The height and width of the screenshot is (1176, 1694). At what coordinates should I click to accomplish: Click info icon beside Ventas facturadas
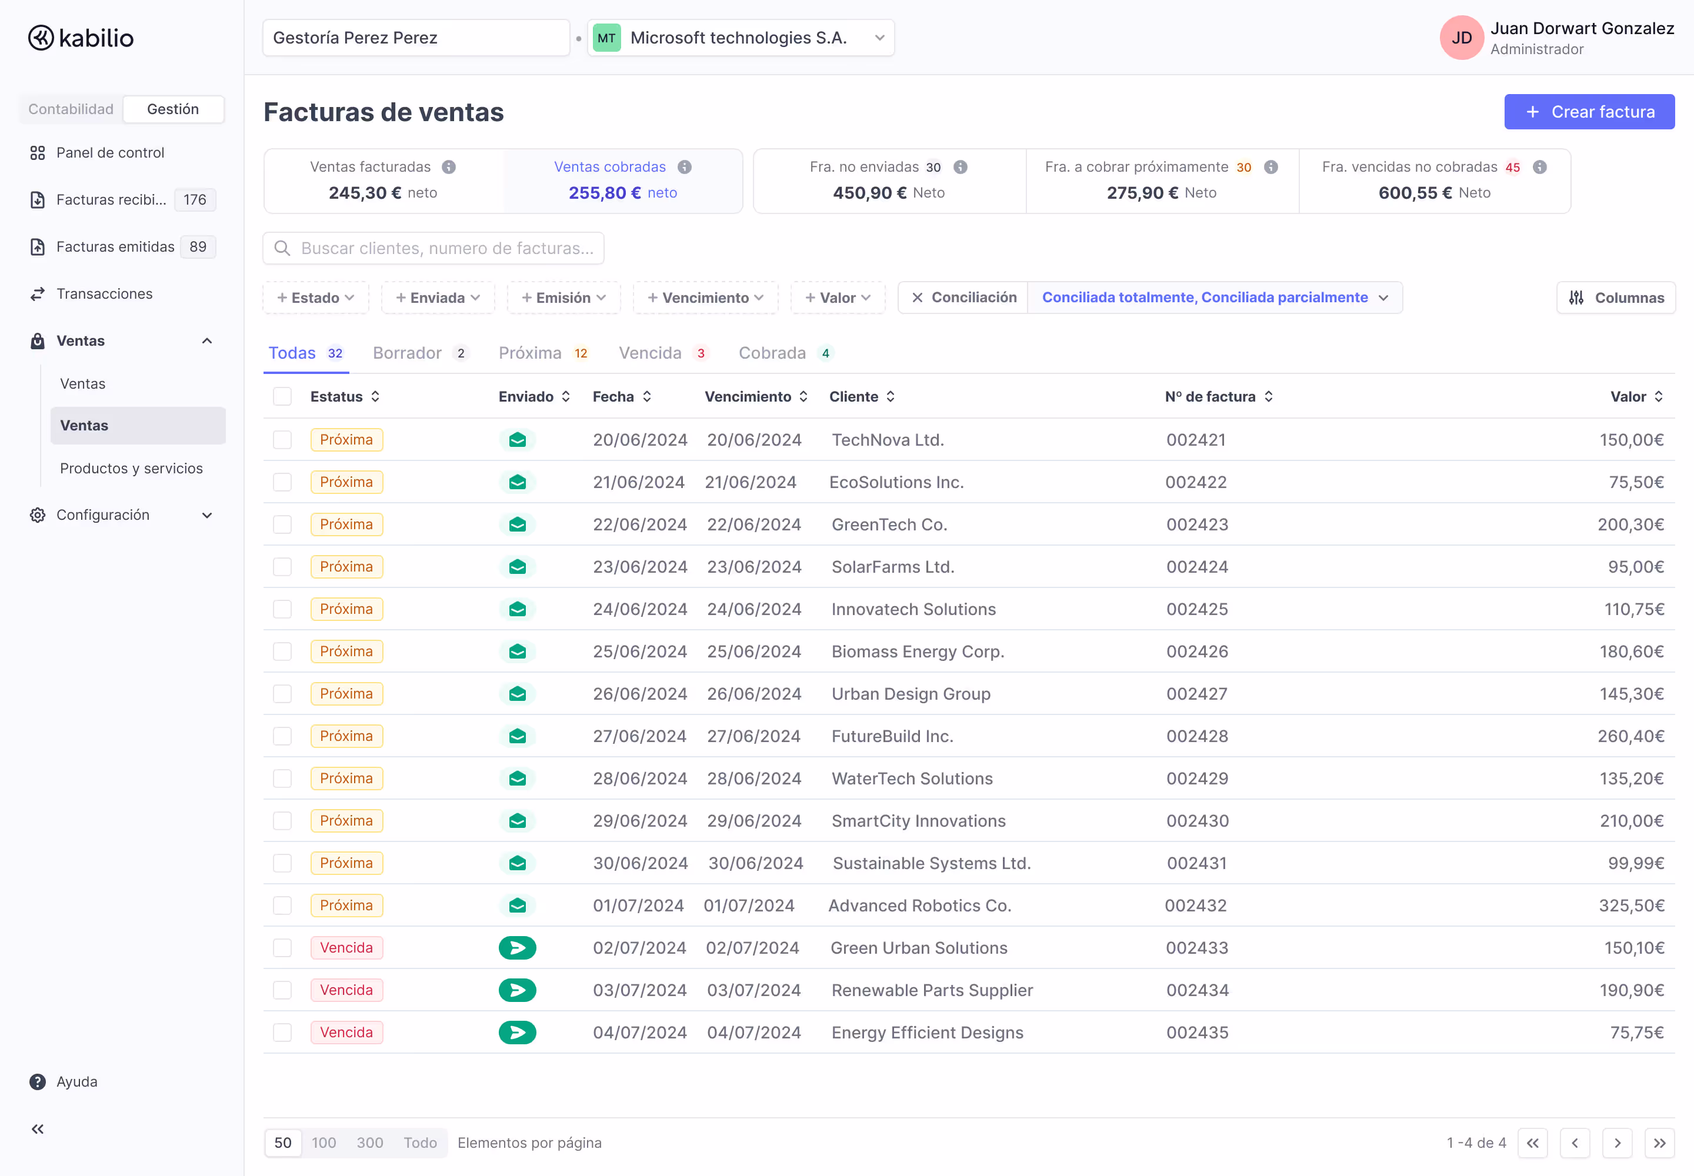[x=449, y=167]
